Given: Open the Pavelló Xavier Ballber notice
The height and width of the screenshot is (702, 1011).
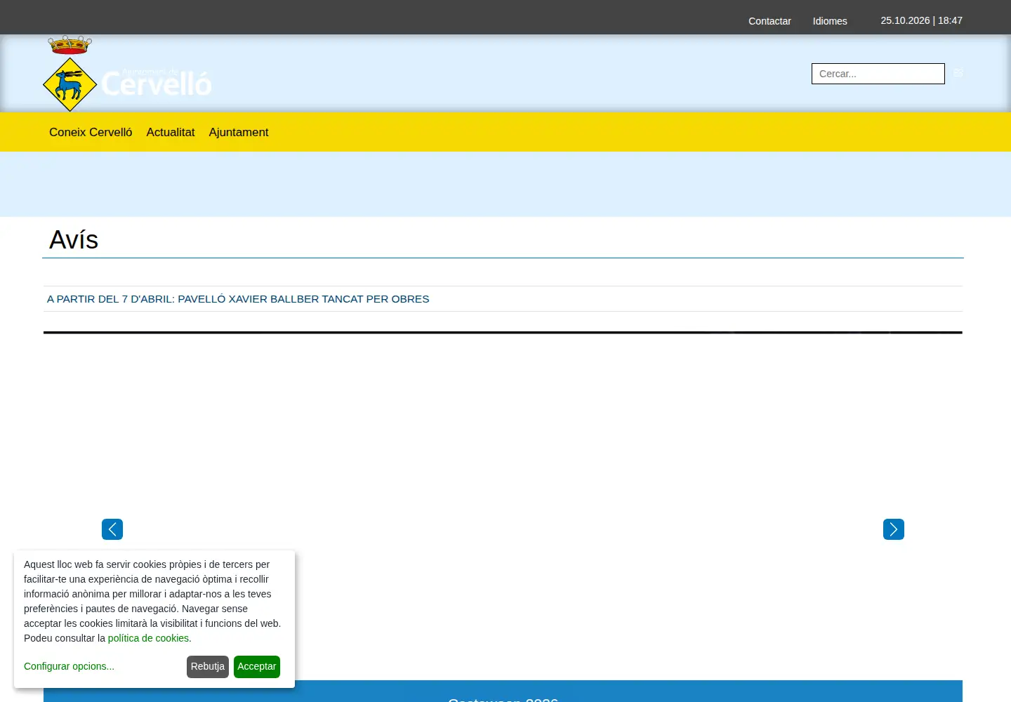Looking at the screenshot, I should point(238,299).
